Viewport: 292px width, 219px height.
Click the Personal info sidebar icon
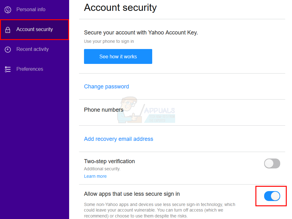coord(8,10)
